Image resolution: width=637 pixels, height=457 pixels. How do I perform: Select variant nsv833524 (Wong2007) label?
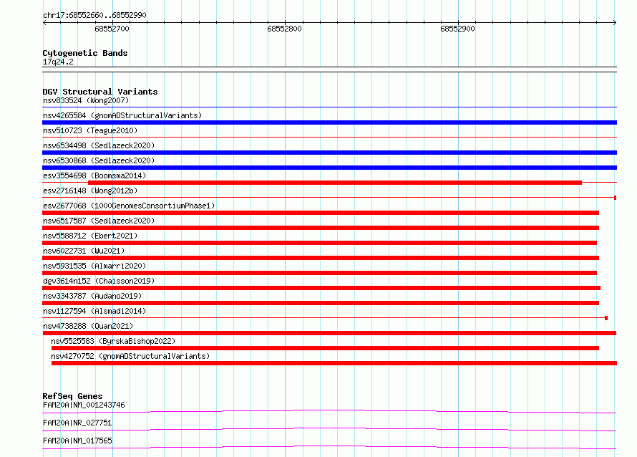pos(86,100)
